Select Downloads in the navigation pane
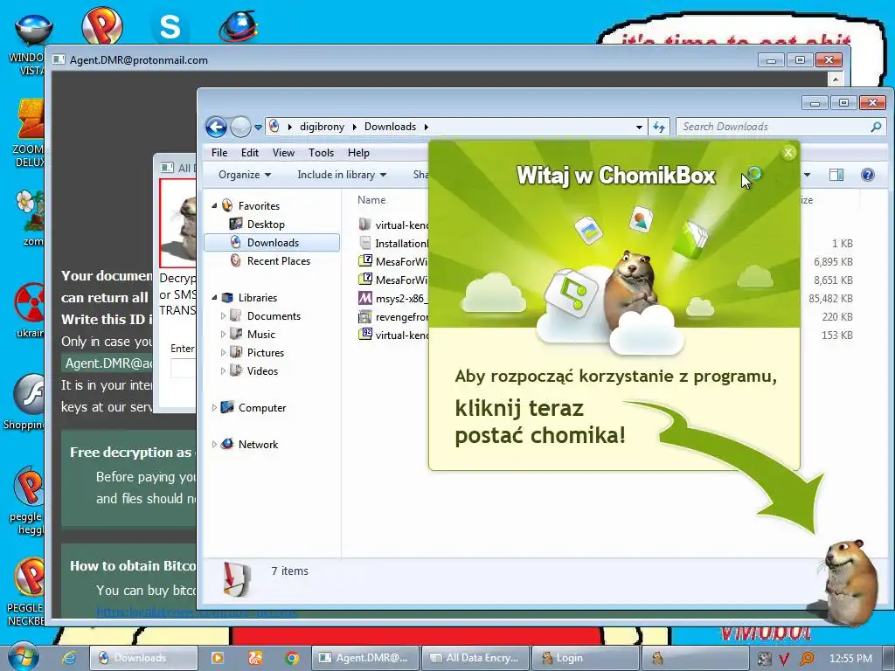Image resolution: width=895 pixels, height=671 pixels. 272,243
